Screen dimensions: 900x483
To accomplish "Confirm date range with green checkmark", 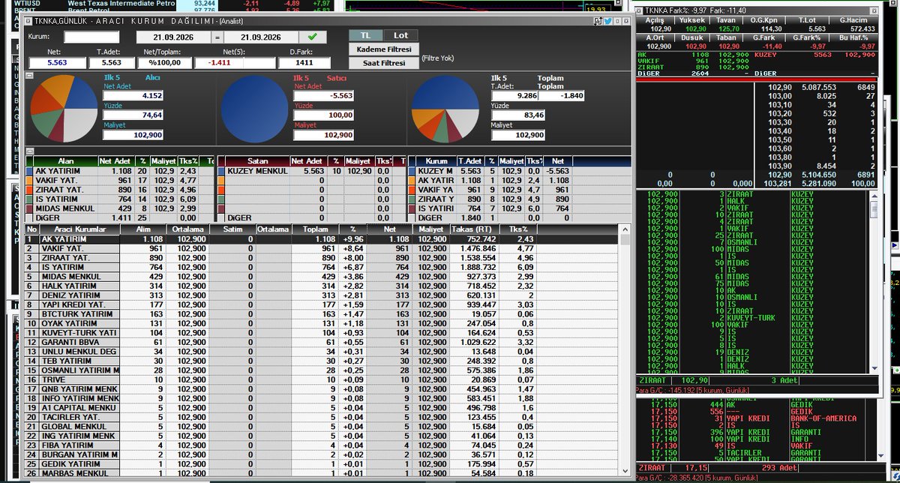I will click(312, 37).
